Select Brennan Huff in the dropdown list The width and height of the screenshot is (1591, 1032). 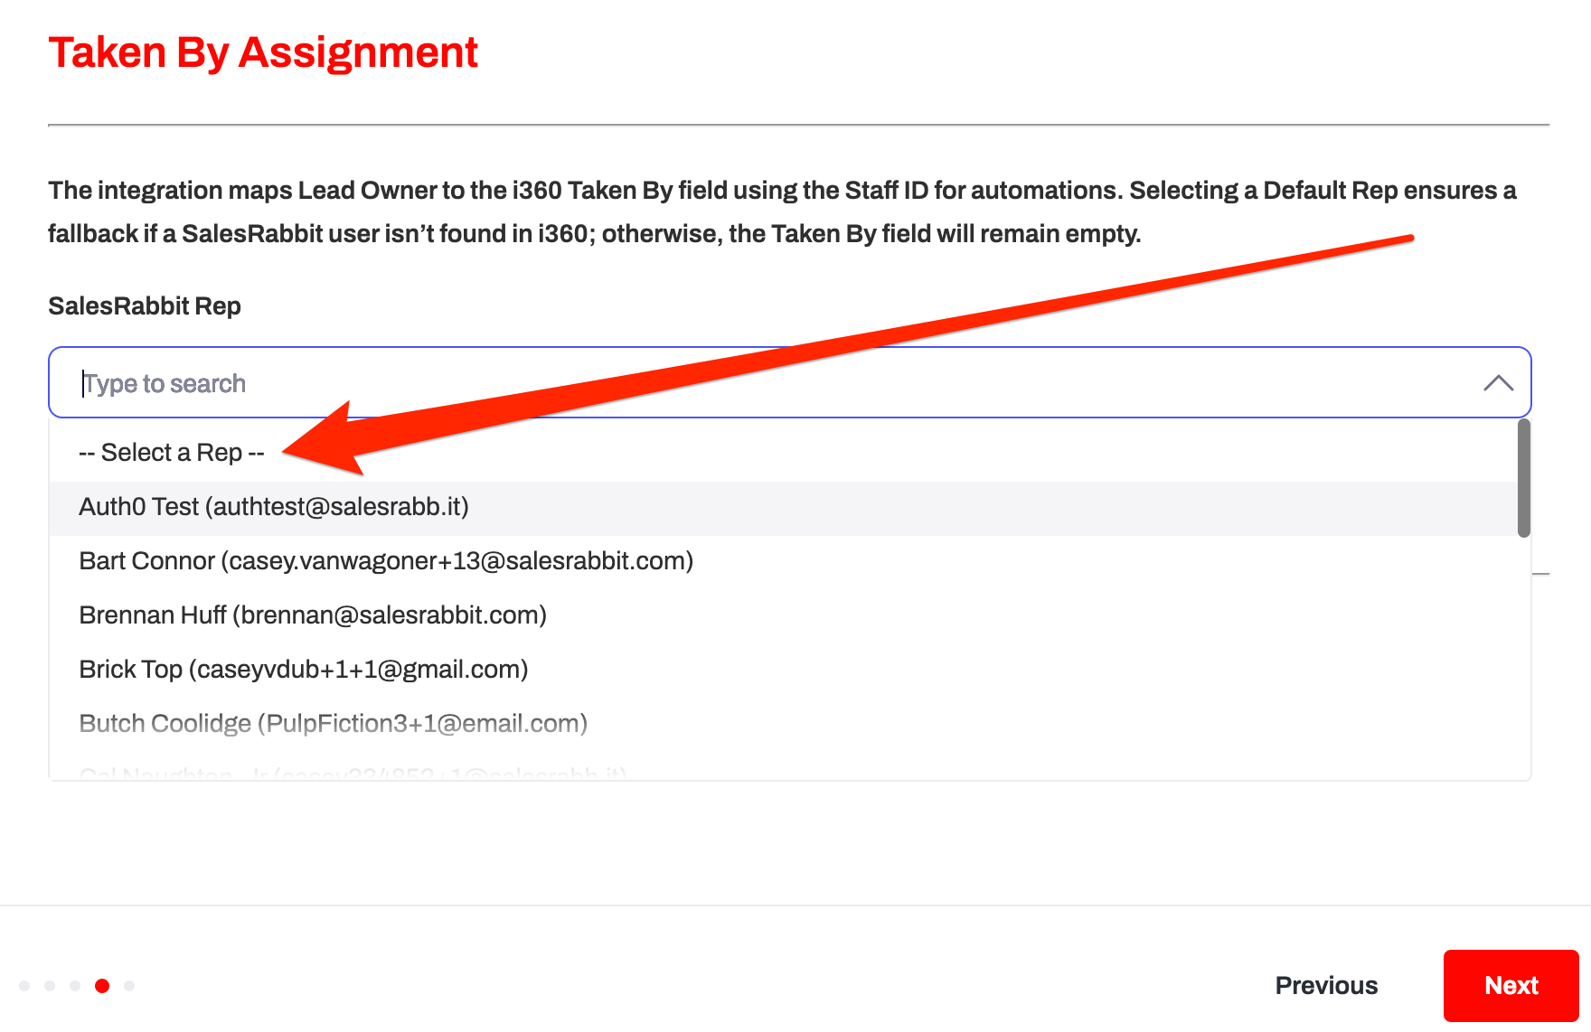point(313,615)
